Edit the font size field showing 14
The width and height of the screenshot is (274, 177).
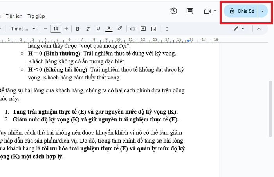coord(56,29)
